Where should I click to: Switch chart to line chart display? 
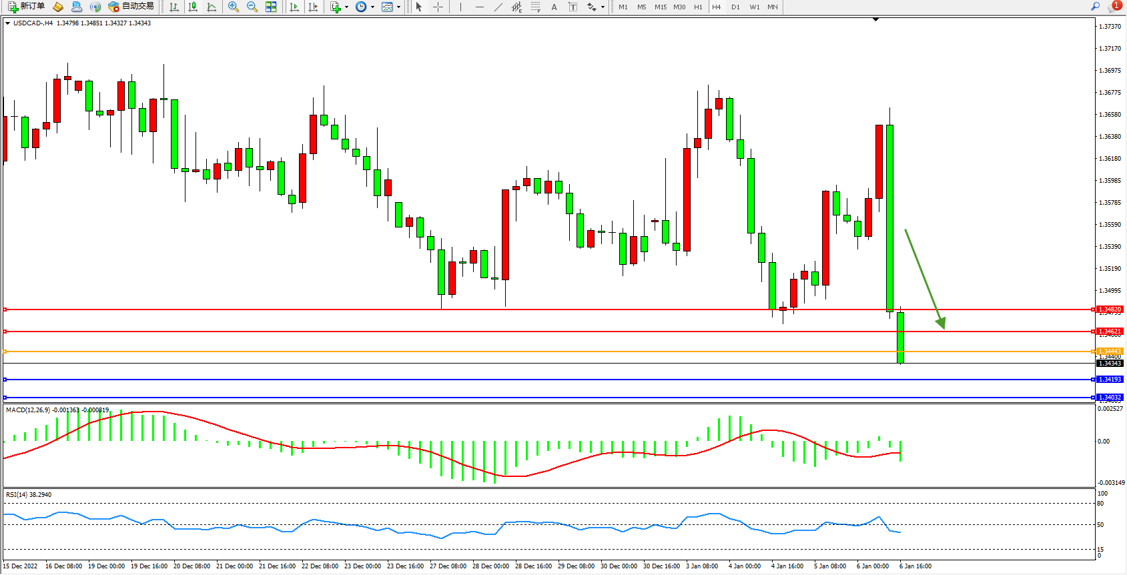pos(212,7)
